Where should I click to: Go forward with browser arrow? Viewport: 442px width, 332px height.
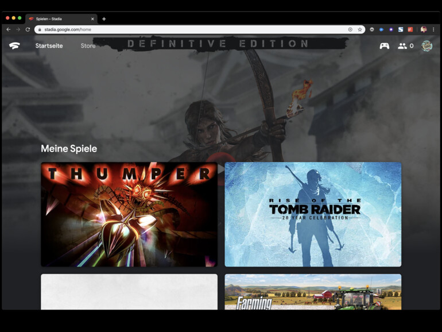coord(18,29)
